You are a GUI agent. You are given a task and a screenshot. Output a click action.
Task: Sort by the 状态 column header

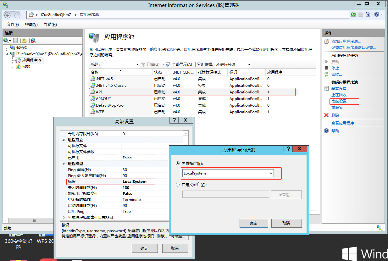[x=162, y=72]
